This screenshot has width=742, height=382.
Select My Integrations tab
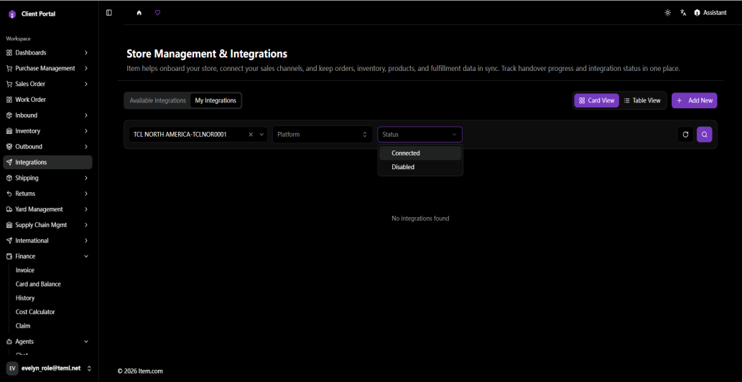coord(215,100)
